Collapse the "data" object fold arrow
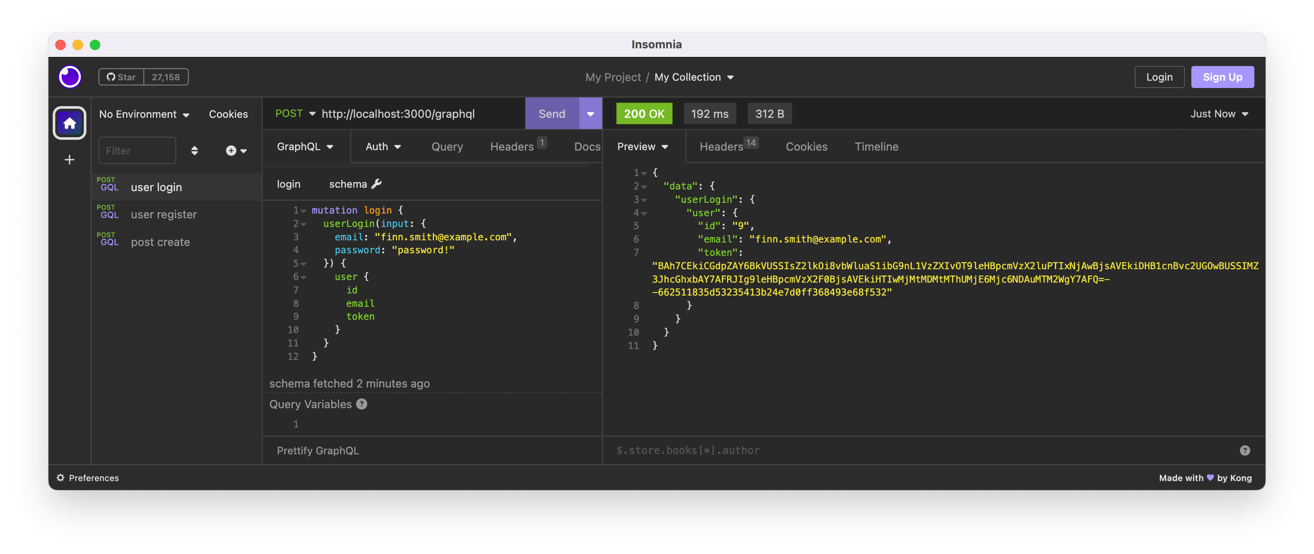Screen dimensions: 1314x554 point(644,186)
